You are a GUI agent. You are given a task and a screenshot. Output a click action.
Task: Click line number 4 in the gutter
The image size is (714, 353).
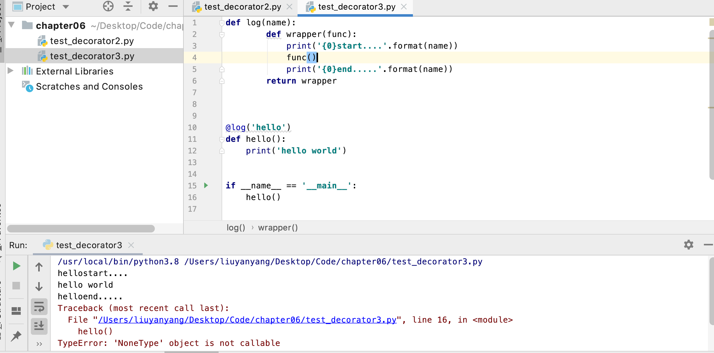[x=194, y=58]
